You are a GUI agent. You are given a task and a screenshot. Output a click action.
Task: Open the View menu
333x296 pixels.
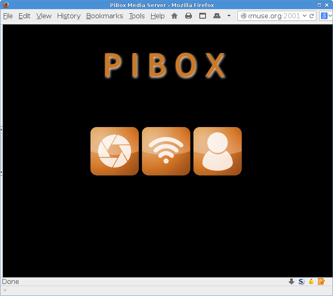coord(44,16)
